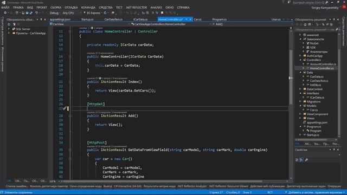
Task: Switch to the Startup.cs tab
Action: click(87, 19)
